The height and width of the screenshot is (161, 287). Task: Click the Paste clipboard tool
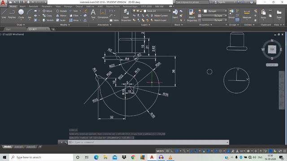tap(263, 14)
